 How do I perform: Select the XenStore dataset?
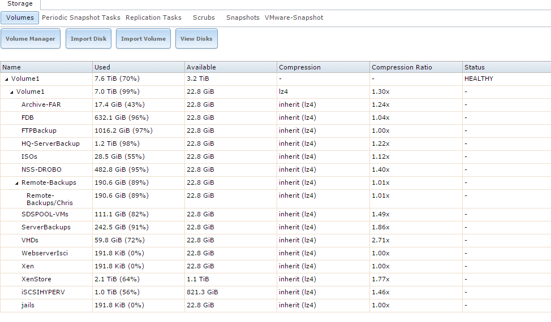tap(37, 279)
